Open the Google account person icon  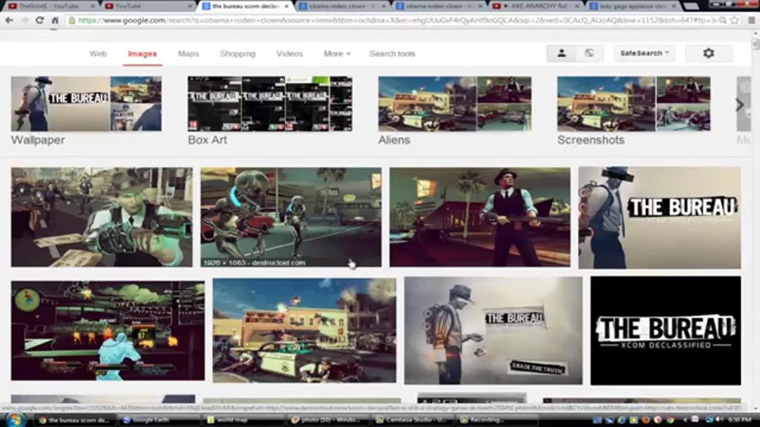click(561, 53)
